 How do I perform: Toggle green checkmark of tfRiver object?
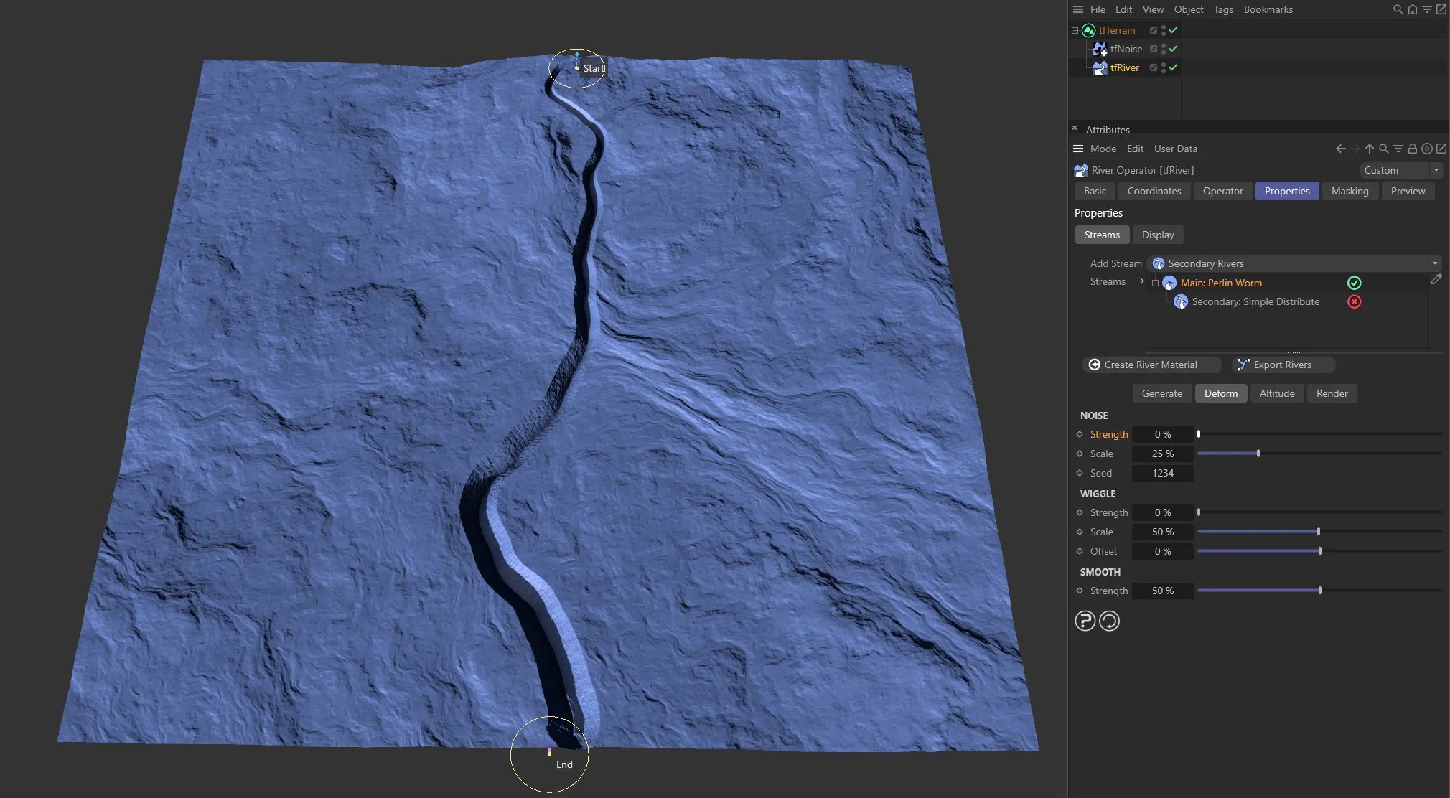[x=1173, y=67]
